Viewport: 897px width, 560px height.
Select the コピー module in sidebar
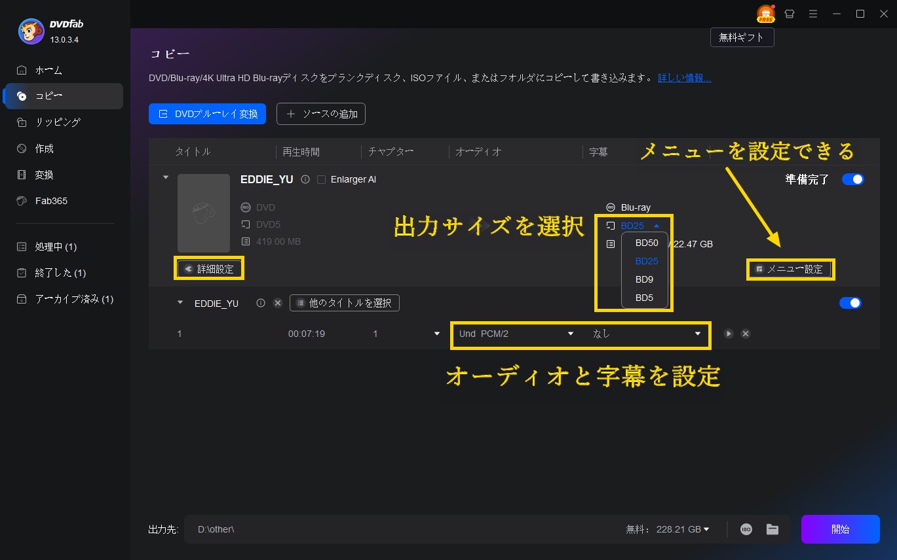coord(63,96)
